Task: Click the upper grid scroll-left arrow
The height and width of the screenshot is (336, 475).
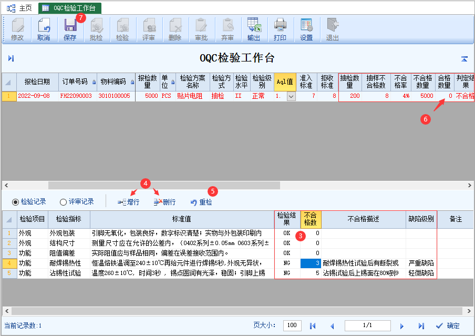Action: 6,185
